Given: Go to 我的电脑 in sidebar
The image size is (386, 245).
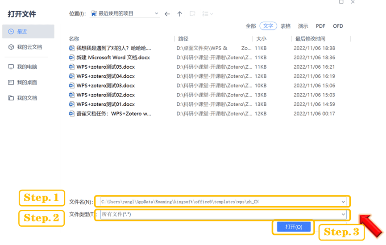Looking at the screenshot, I should [27, 67].
